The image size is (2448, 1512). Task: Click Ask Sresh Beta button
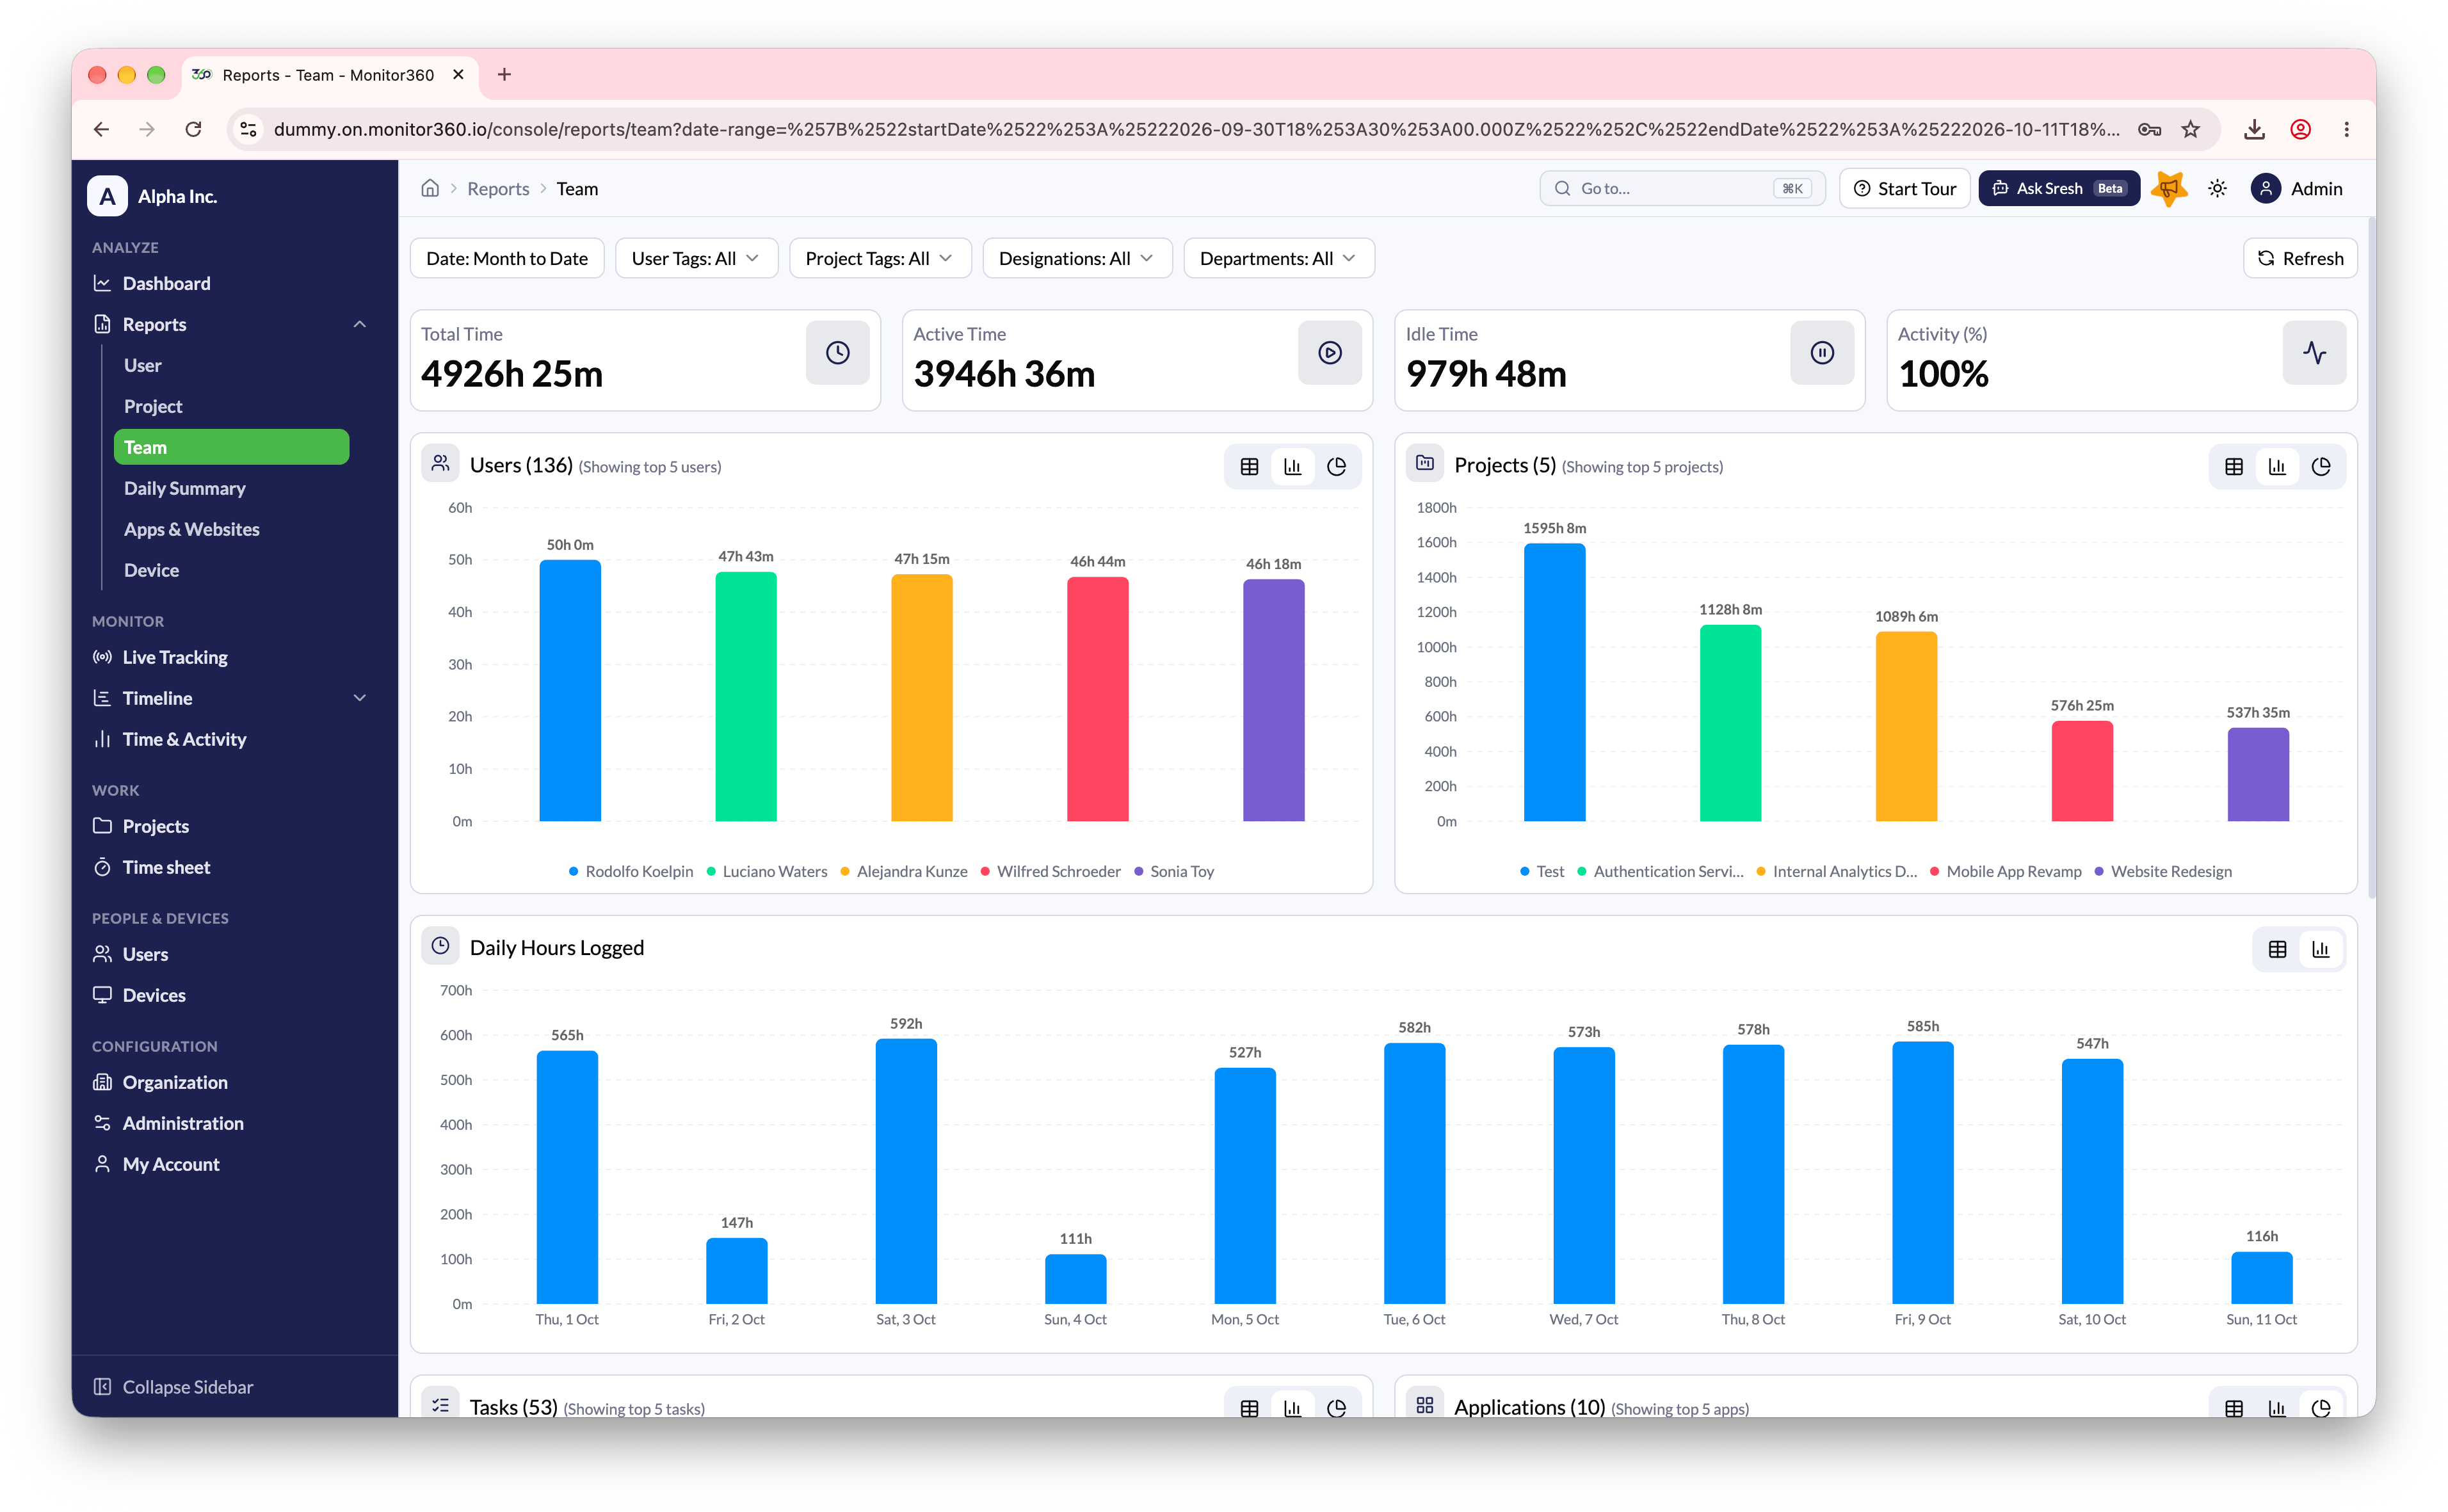(2058, 188)
